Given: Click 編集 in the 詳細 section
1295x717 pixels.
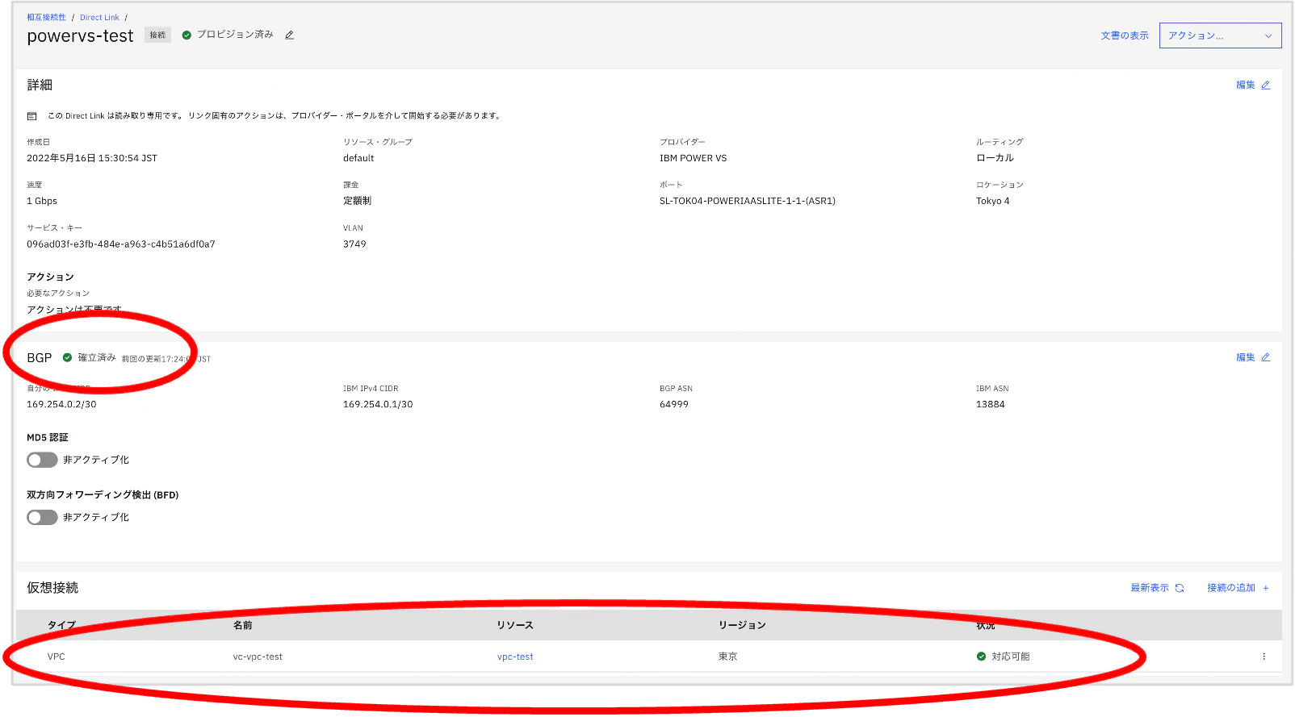Looking at the screenshot, I should click(1245, 85).
